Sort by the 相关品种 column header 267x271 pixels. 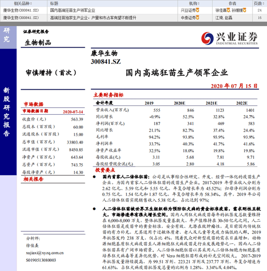coord(23,3)
